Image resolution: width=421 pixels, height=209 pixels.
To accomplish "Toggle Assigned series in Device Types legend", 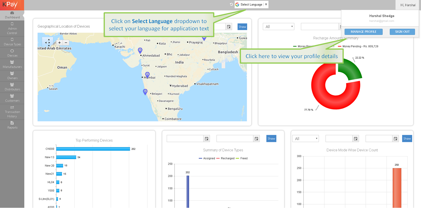I will tap(206, 158).
